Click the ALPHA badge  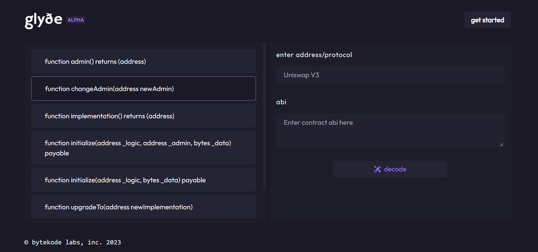[x=76, y=20]
